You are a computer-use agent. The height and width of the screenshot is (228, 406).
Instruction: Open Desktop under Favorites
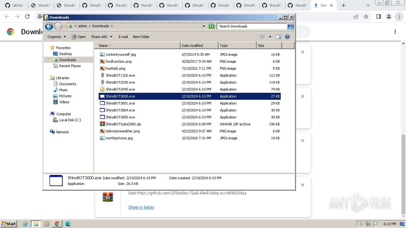coord(65,54)
